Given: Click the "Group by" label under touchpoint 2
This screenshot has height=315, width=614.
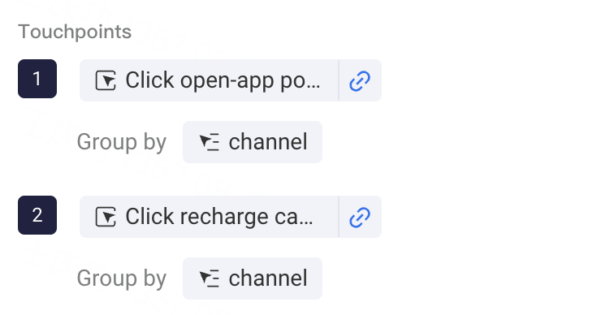Looking at the screenshot, I should 122,278.
